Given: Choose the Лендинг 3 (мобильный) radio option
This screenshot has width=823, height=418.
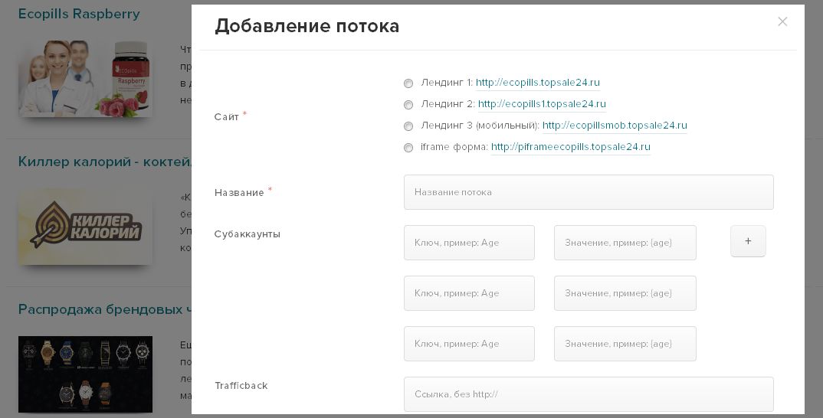Looking at the screenshot, I should point(408,126).
